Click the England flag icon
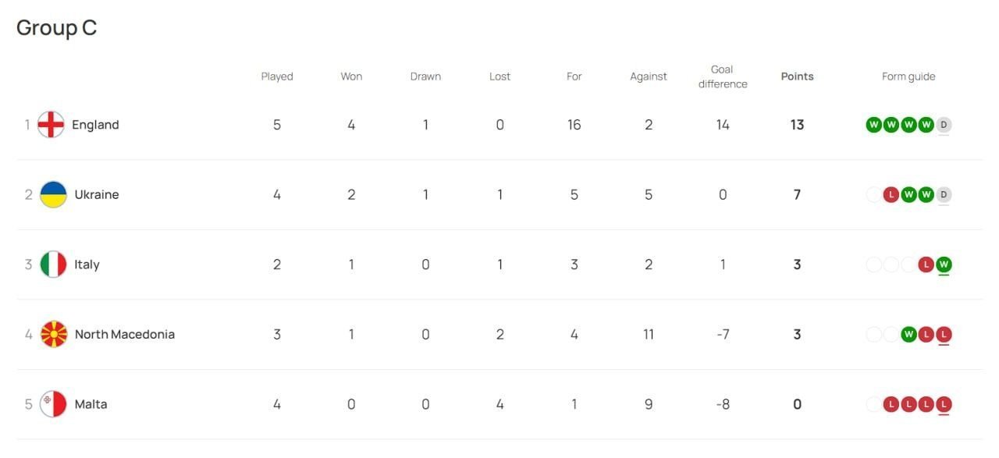The width and height of the screenshot is (999, 458). click(51, 125)
